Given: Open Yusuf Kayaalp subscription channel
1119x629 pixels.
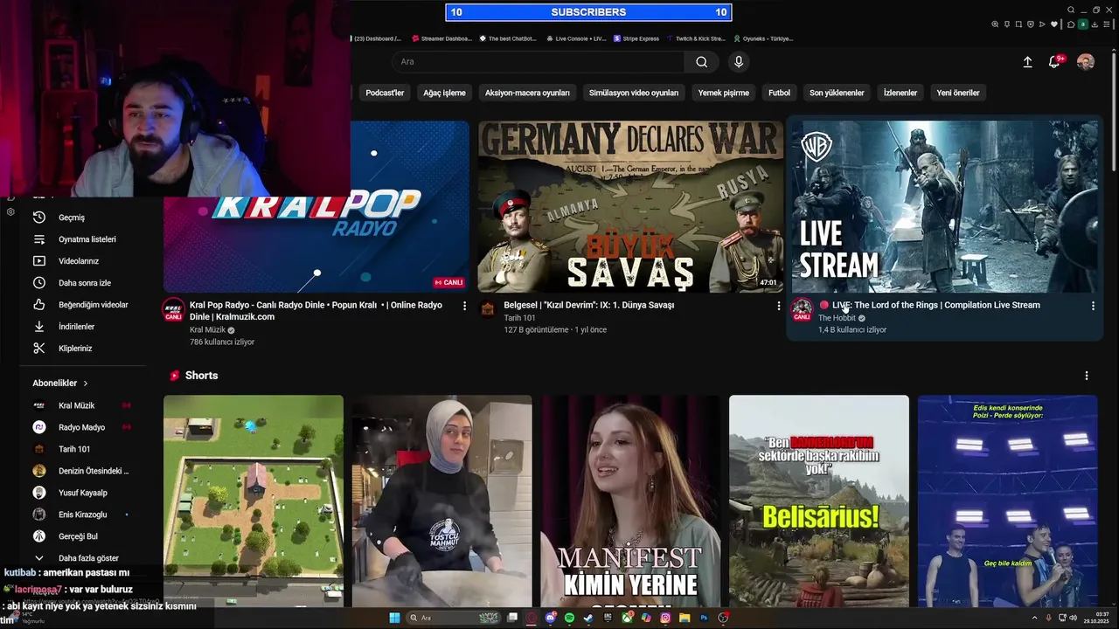Looking at the screenshot, I should [x=83, y=493].
